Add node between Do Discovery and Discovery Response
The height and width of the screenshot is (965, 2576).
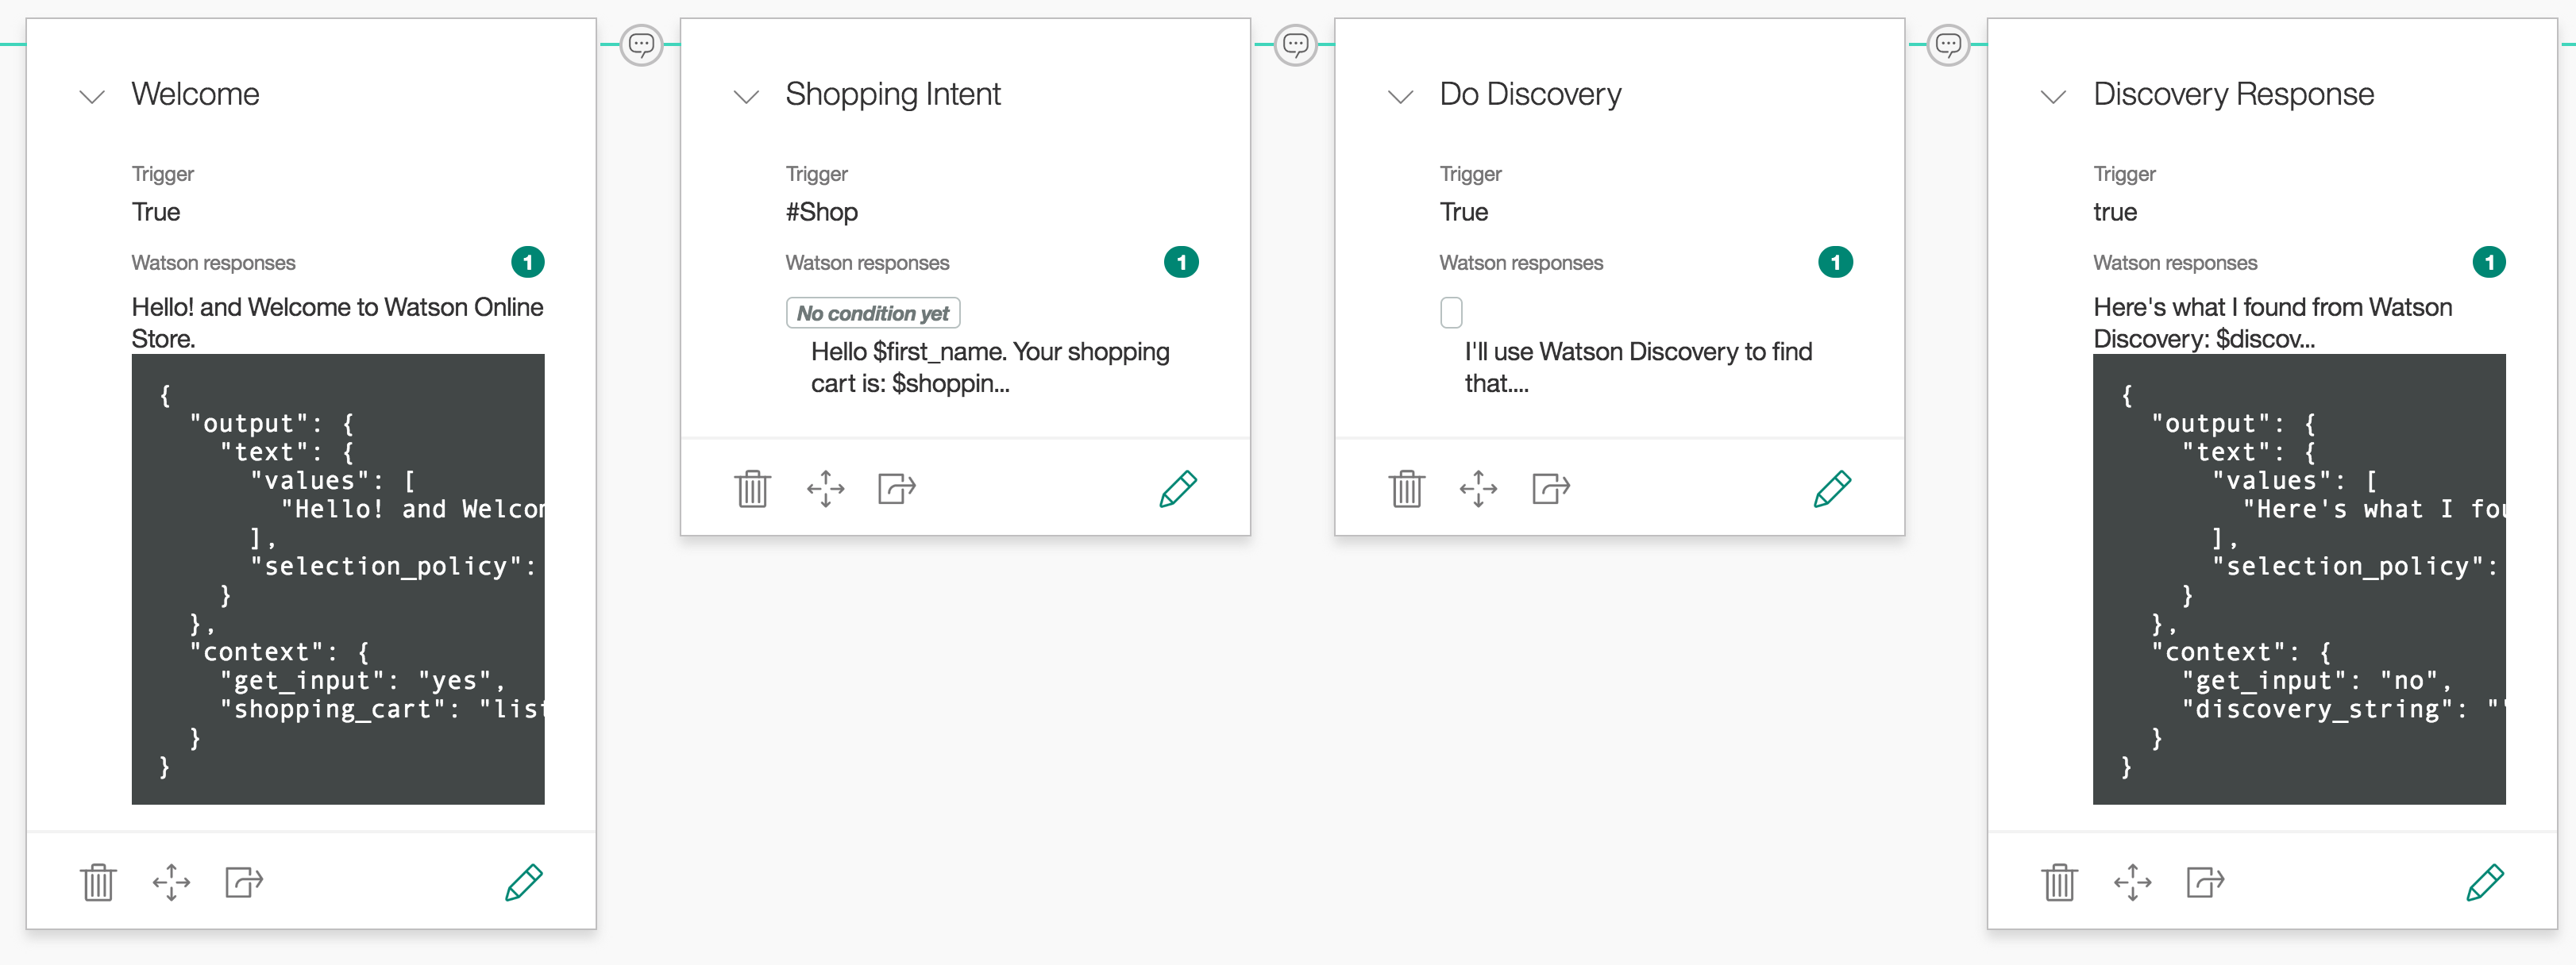(1948, 45)
